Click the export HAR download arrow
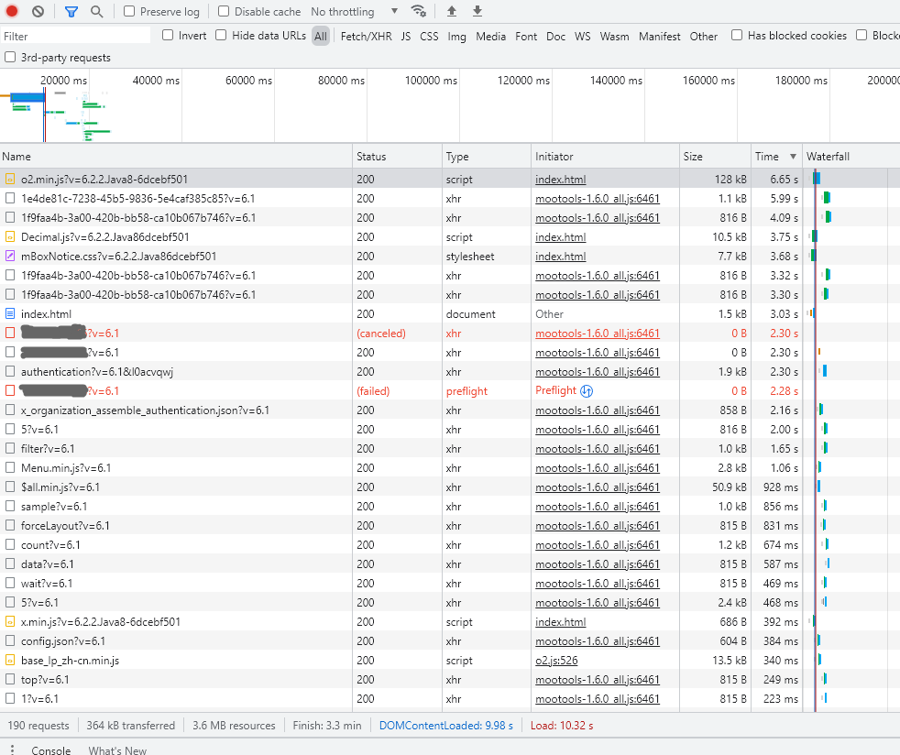Viewport: 900px width, 755px height. point(477,12)
